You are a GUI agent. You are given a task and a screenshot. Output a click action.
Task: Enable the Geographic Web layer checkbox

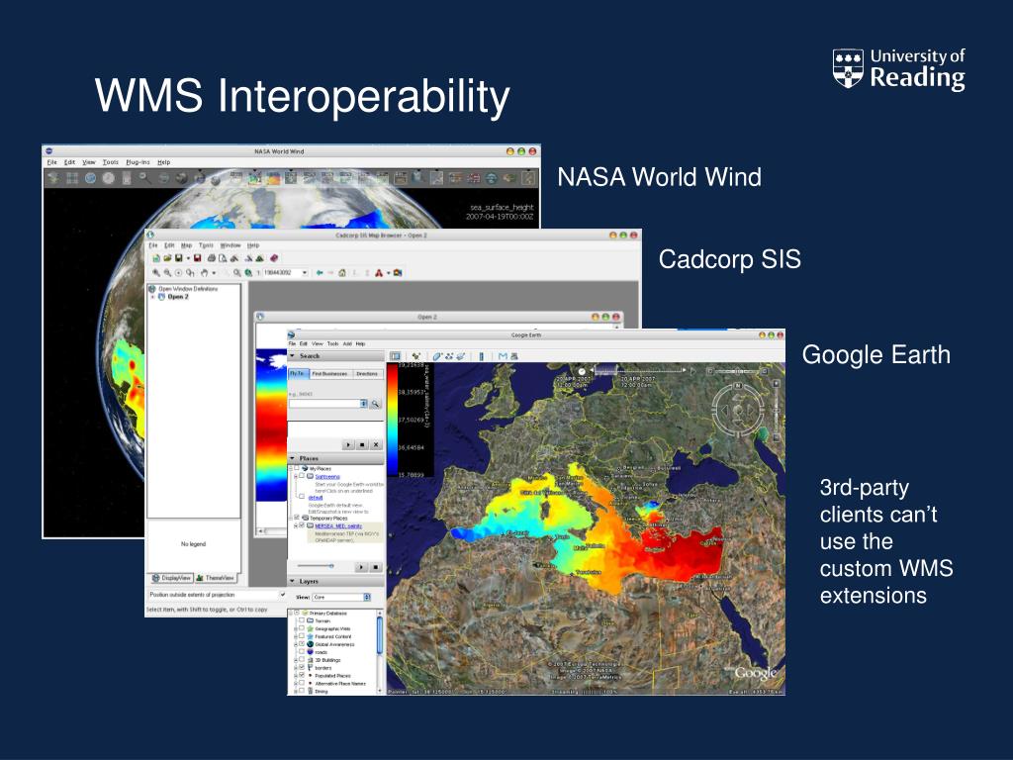[302, 628]
